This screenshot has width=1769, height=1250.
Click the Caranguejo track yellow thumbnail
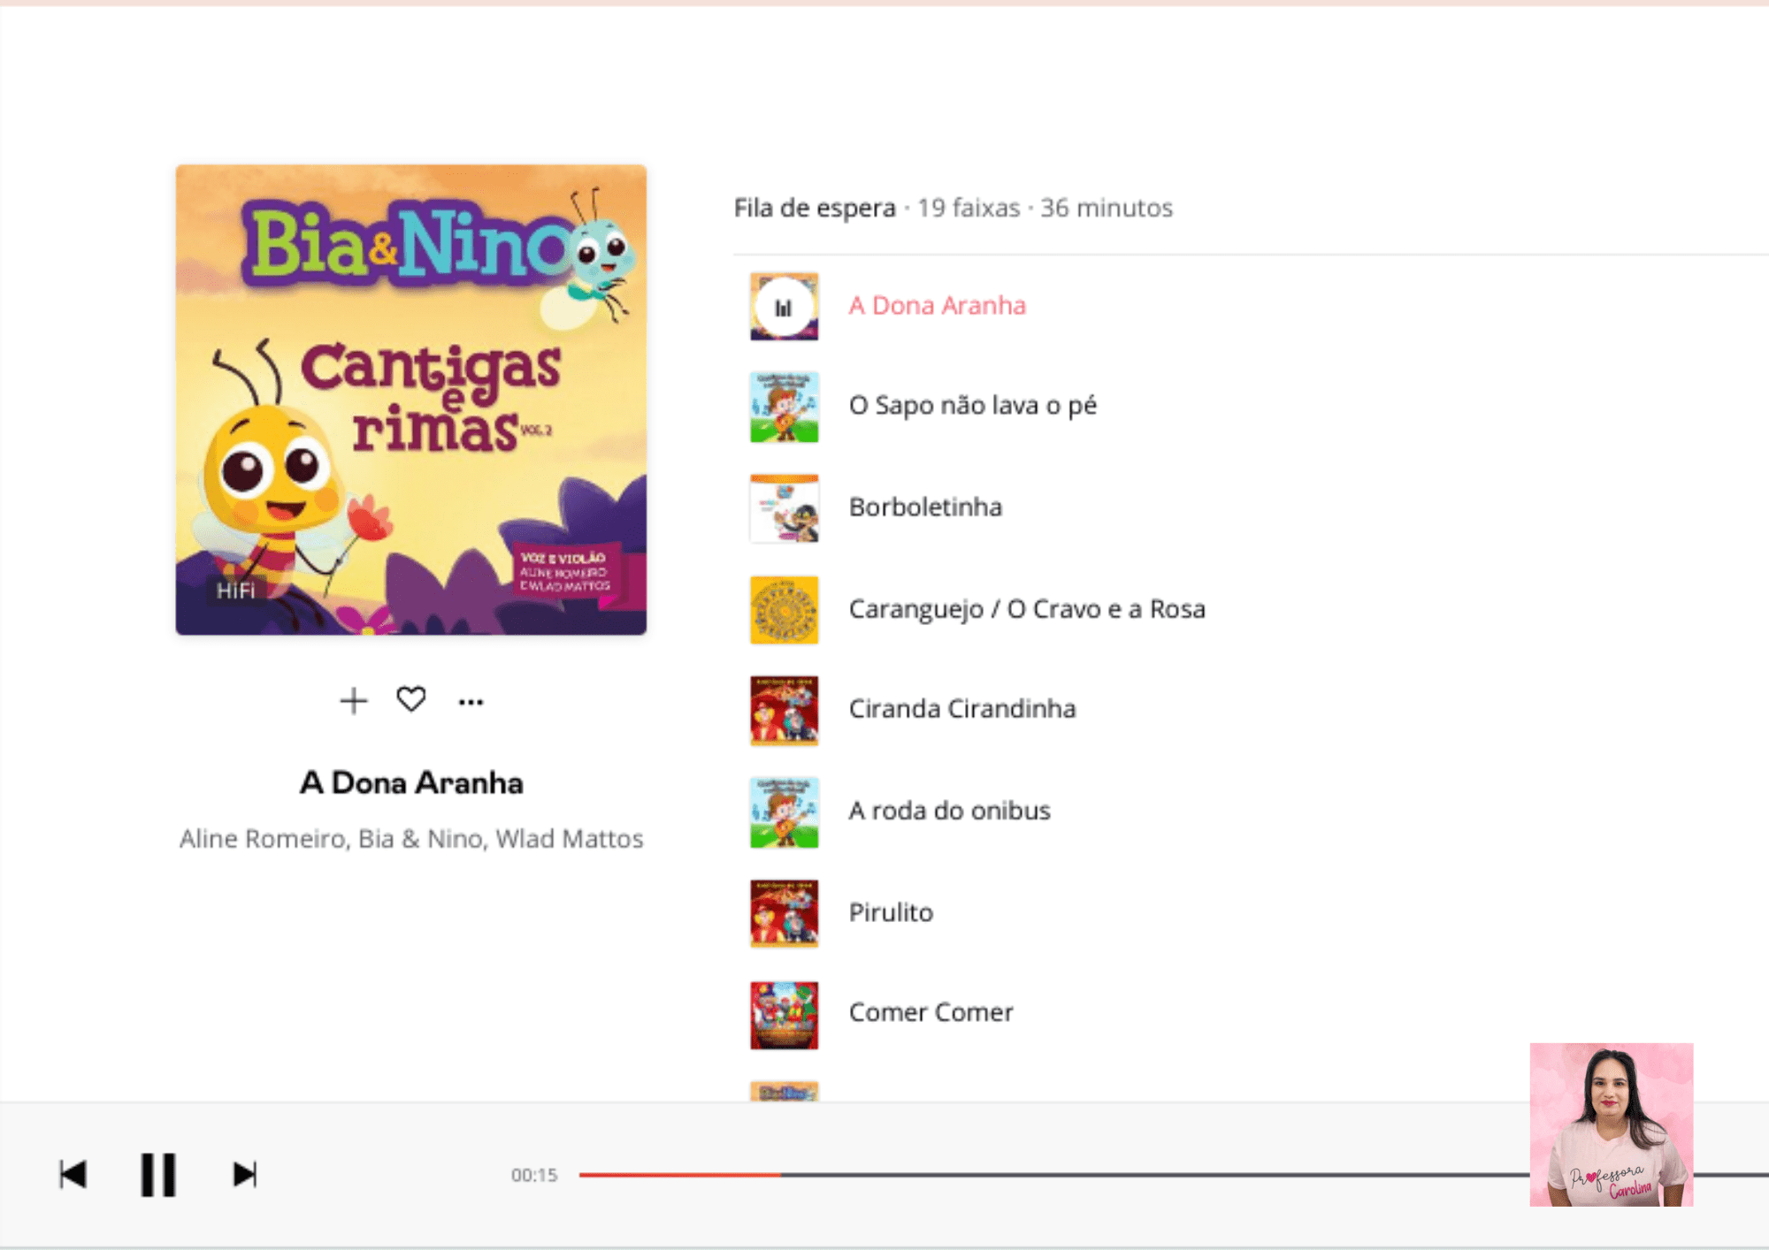(784, 610)
